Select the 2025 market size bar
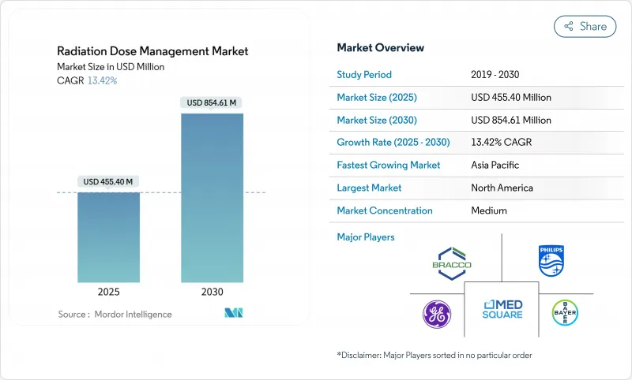This screenshot has width=632, height=380. pyautogui.click(x=108, y=237)
